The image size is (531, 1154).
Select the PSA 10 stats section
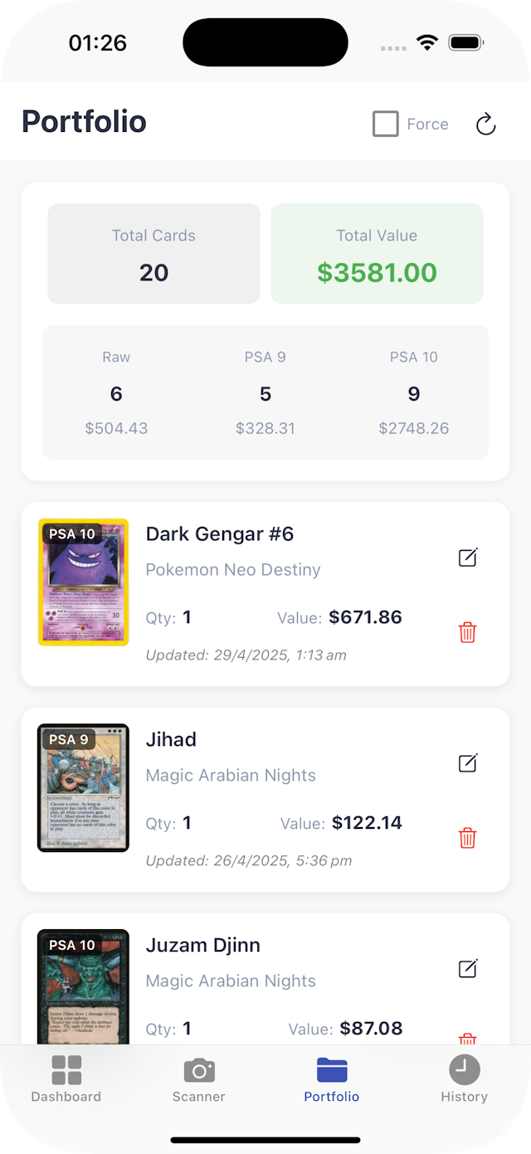coord(414,392)
